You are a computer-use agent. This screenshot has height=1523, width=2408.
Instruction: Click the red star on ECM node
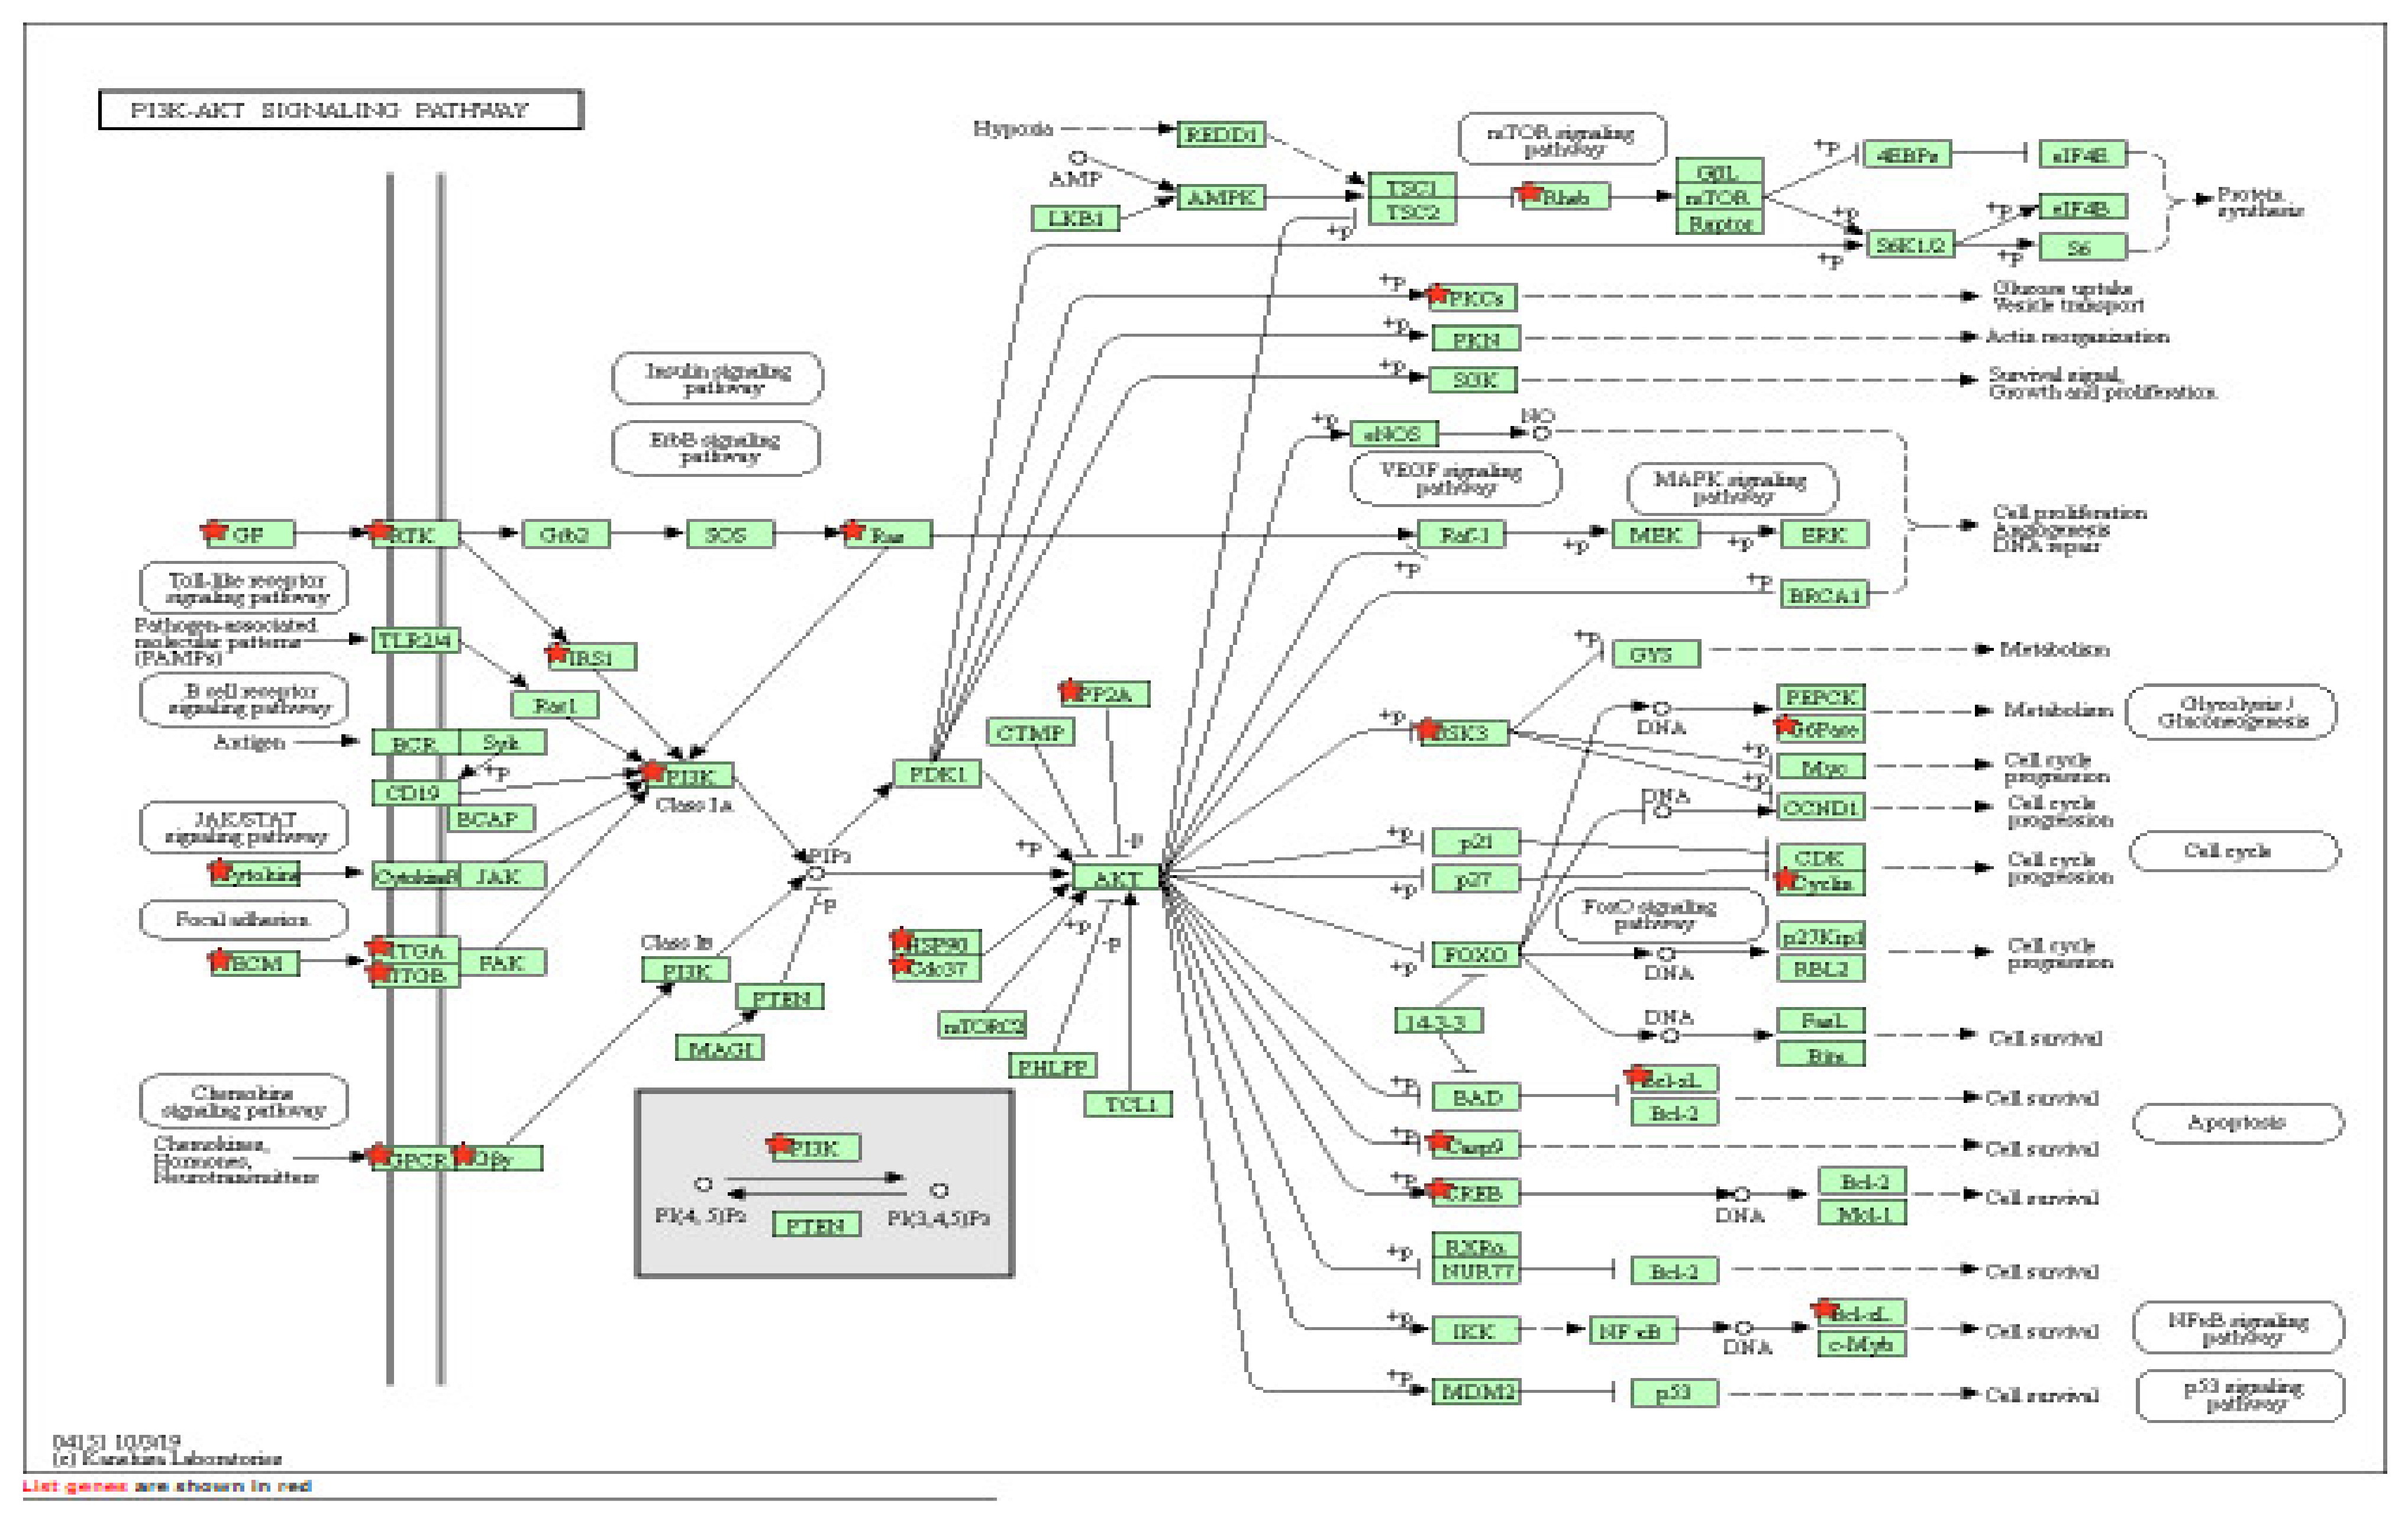click(x=220, y=960)
